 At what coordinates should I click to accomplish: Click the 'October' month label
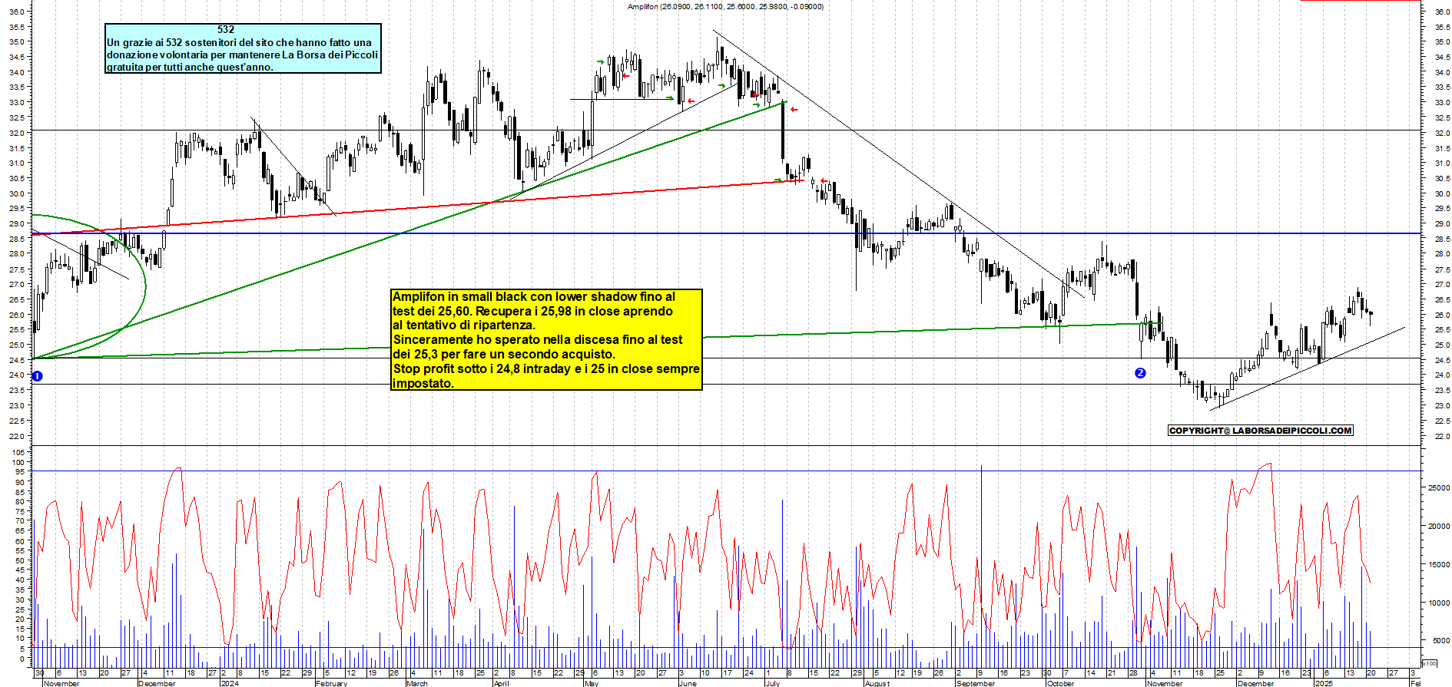tap(1061, 683)
